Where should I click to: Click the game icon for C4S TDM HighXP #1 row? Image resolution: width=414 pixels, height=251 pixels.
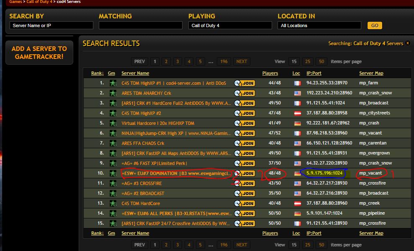tap(113, 83)
